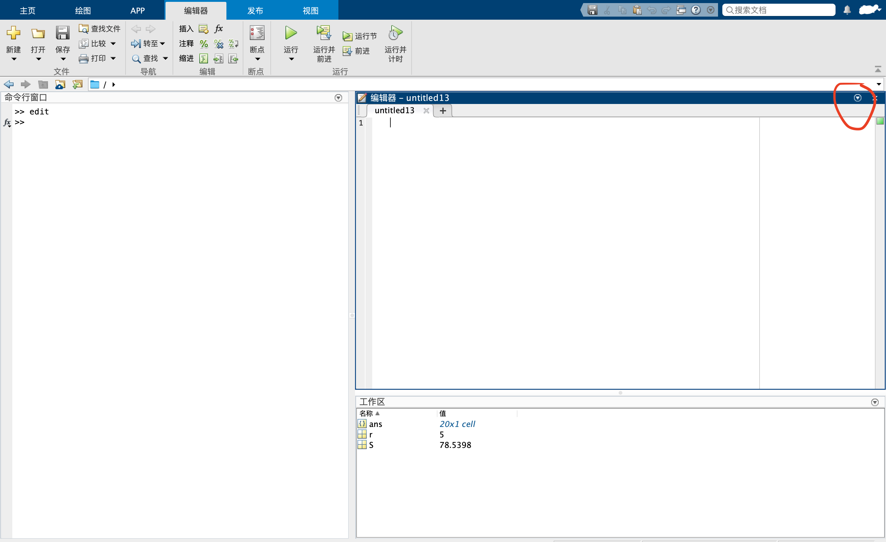Click the notification bell icon
The height and width of the screenshot is (542, 886).
pyautogui.click(x=847, y=10)
